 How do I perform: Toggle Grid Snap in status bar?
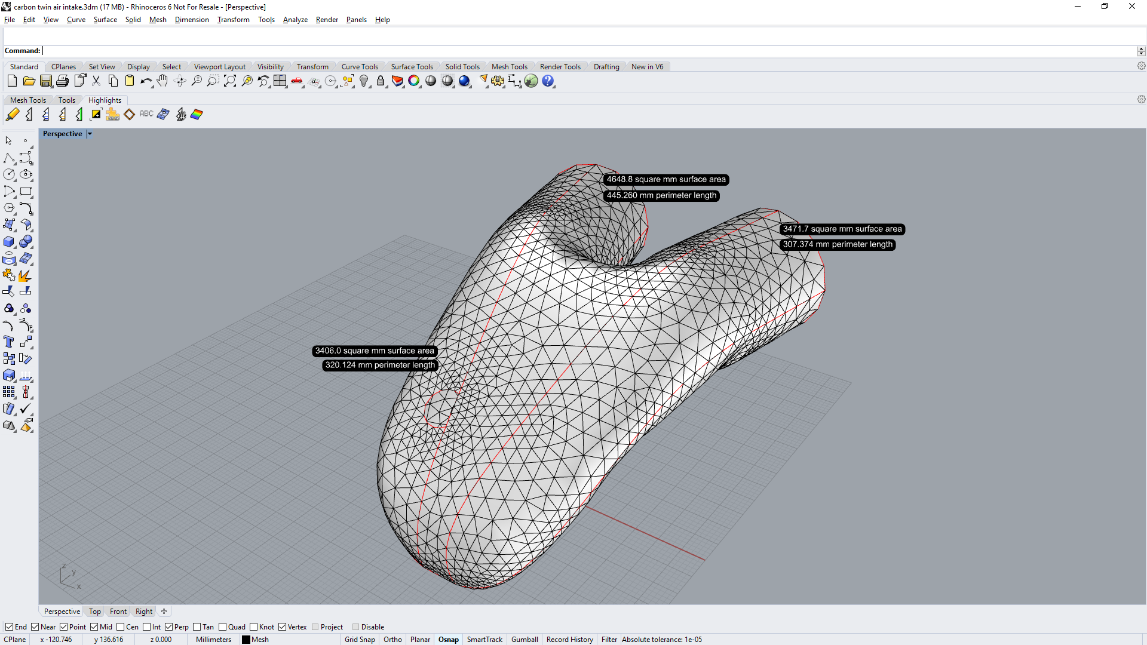pyautogui.click(x=360, y=640)
